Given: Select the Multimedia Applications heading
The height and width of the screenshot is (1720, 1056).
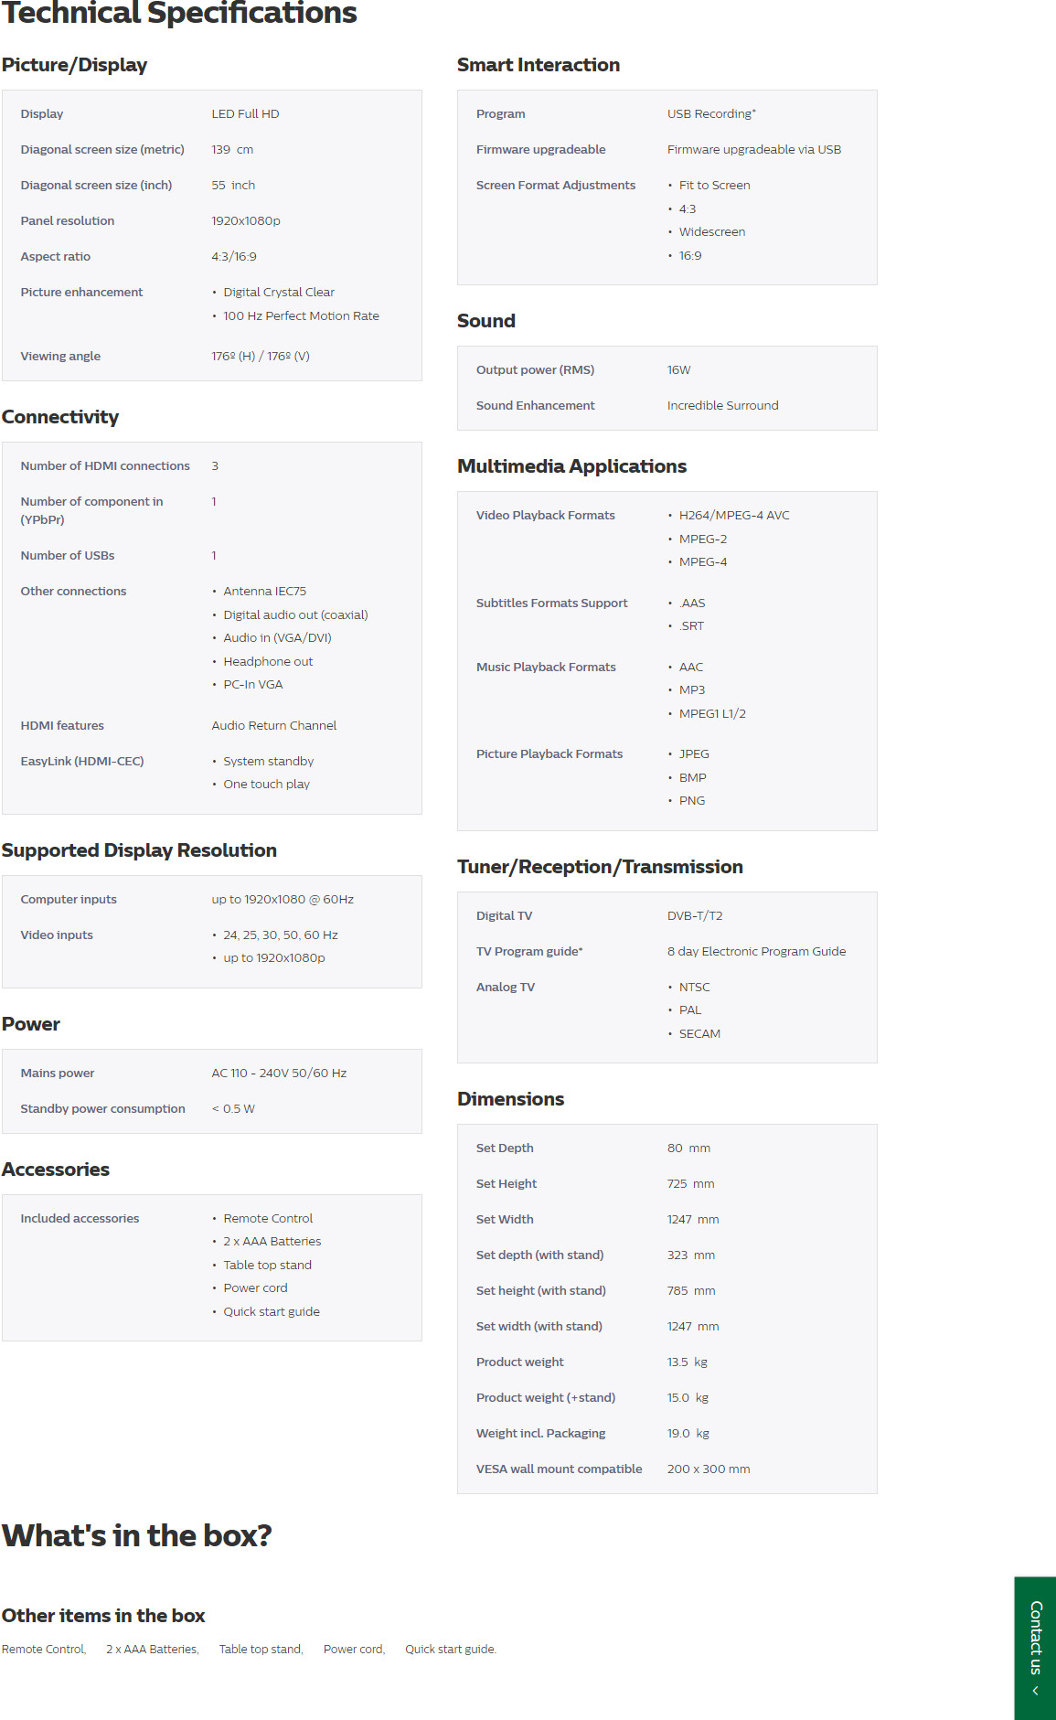Looking at the screenshot, I should (571, 466).
